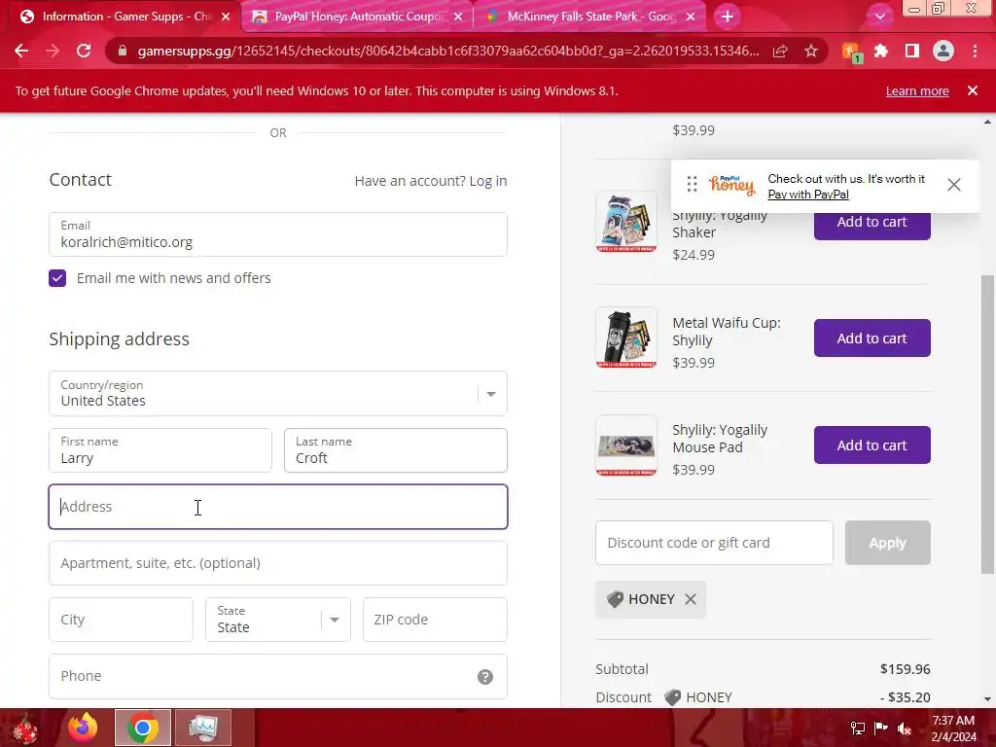
Task: Follow the Log in link
Action: click(488, 181)
